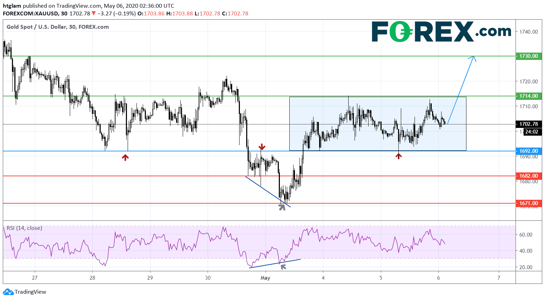Click date 28 on the time axis
The width and height of the screenshot is (545, 300).
[x=92, y=278]
